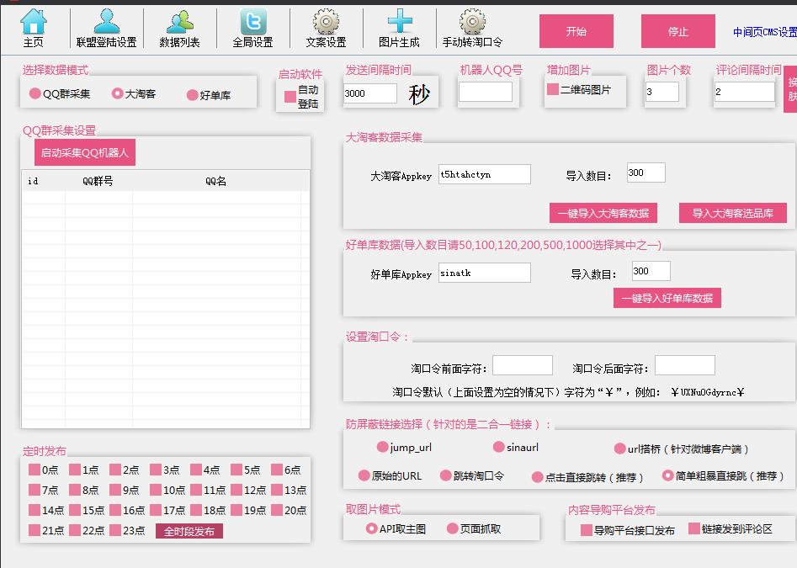The image size is (797, 568).
Task: Focus 好单库 导入数目 field
Action: click(x=651, y=271)
